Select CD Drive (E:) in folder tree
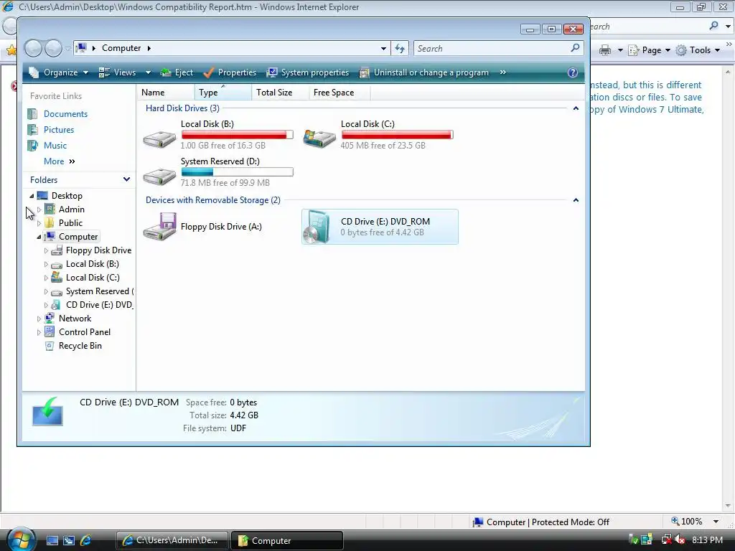Viewport: 735px width, 551px height. point(99,305)
